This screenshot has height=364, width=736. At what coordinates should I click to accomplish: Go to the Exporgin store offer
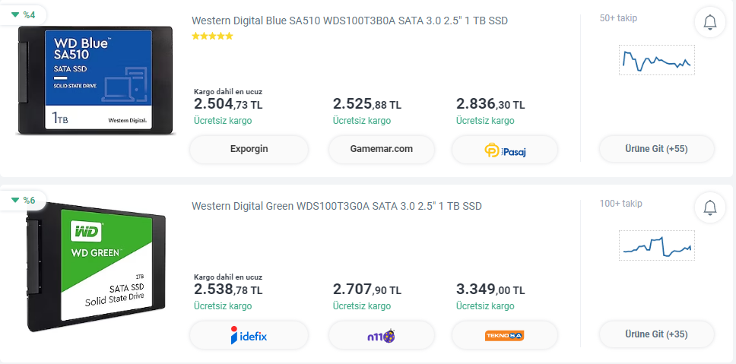(249, 150)
